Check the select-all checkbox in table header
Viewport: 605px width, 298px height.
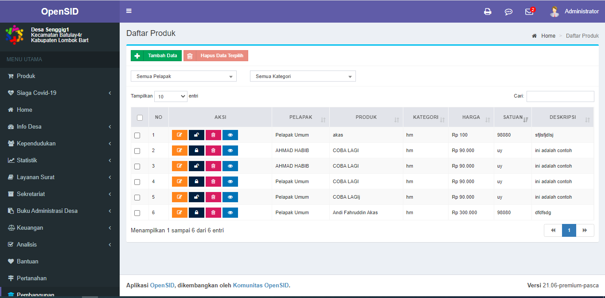pyautogui.click(x=140, y=117)
